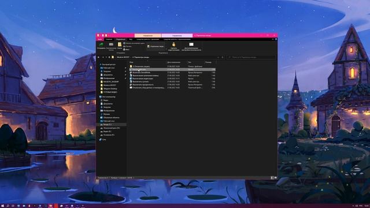Expand Этот компьютер in the sidebar
Image resolution: width=370 pixels, height=208 pixels.
coord(108,97)
